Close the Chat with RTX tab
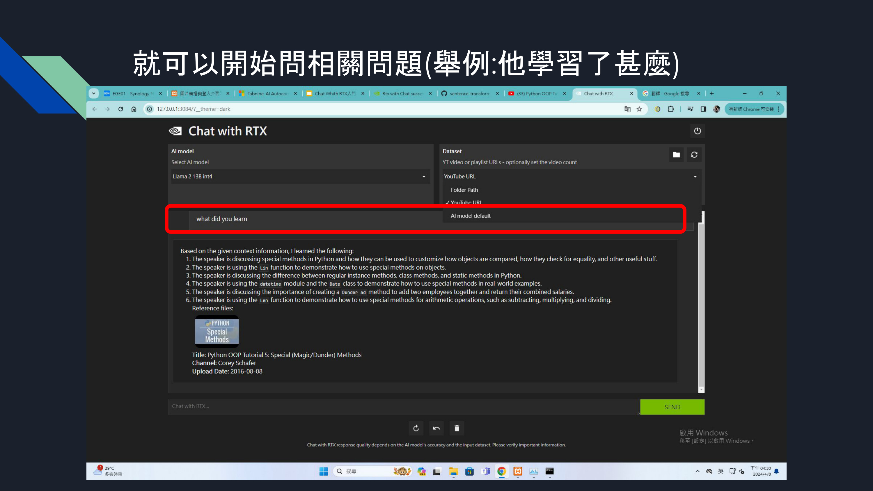Viewport: 873px width, 491px height. click(x=631, y=94)
